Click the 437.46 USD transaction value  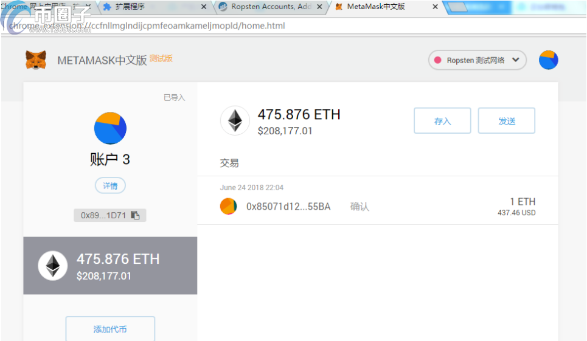coord(516,213)
